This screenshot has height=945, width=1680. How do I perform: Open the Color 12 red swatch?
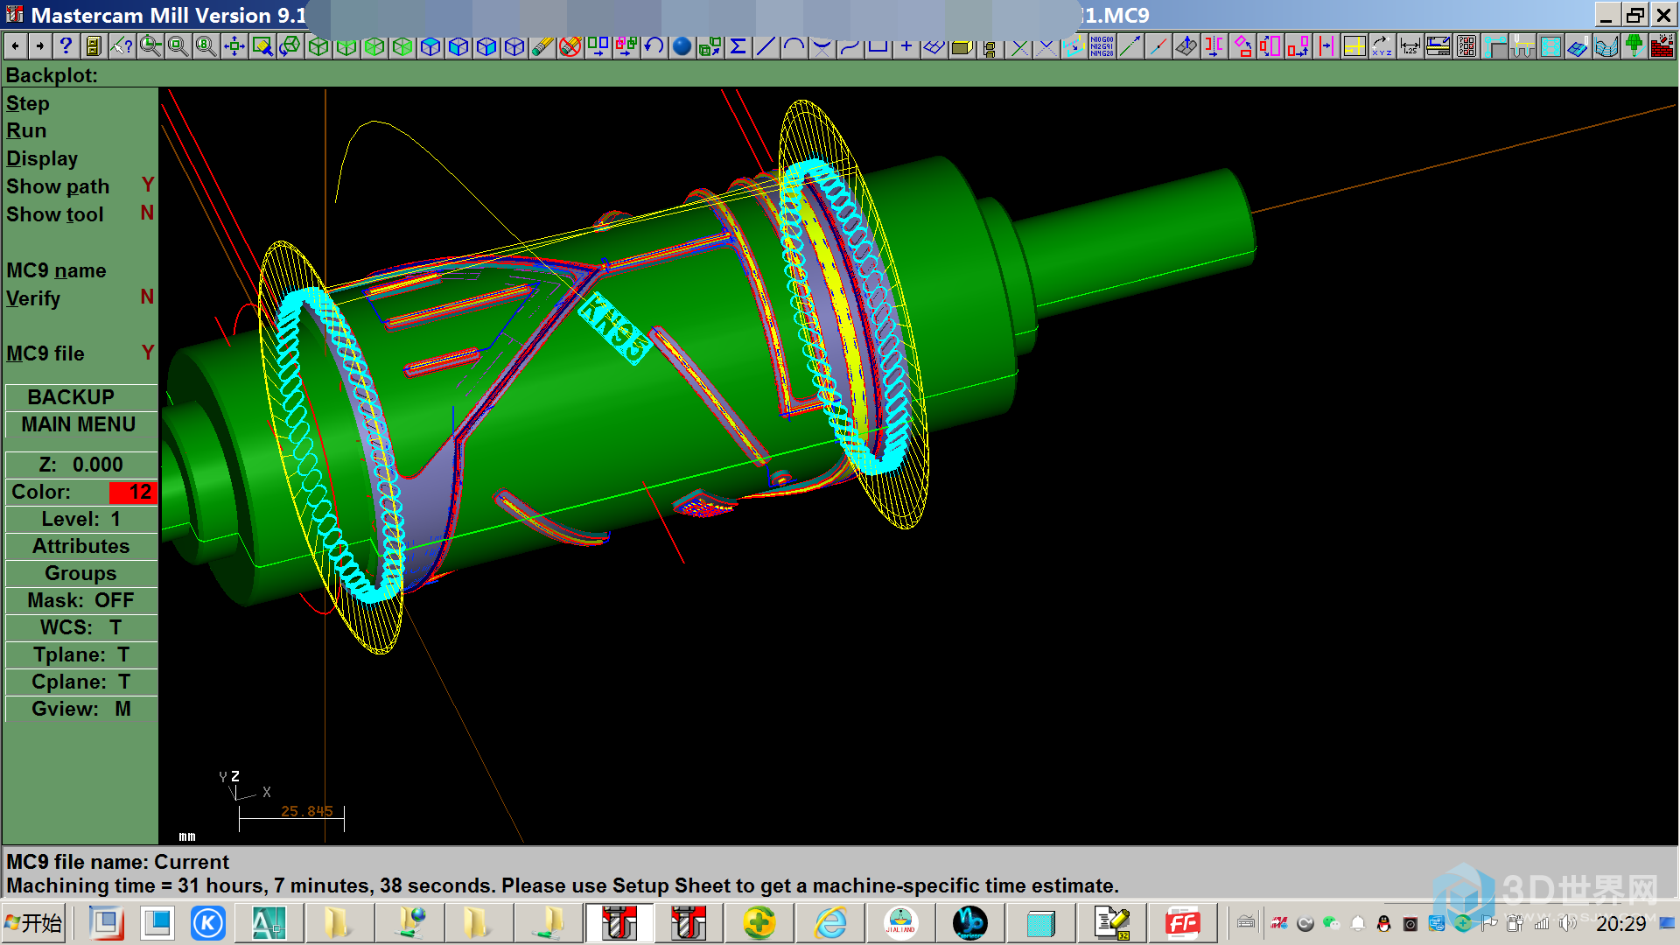pyautogui.click(x=132, y=492)
